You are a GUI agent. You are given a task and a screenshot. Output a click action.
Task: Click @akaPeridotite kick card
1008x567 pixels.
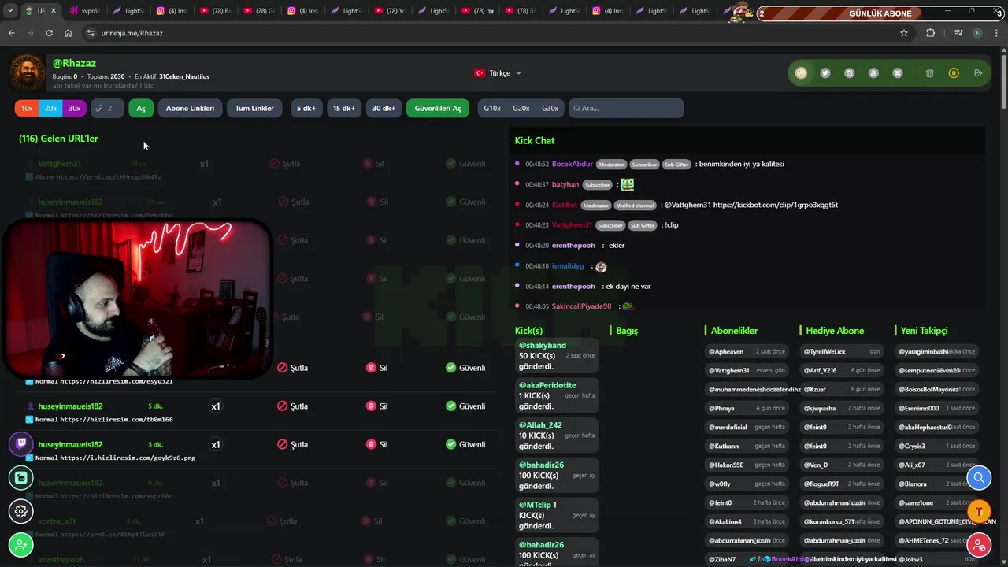557,395
